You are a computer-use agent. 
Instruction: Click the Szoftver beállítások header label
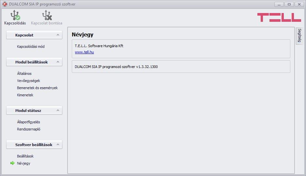click(34, 145)
